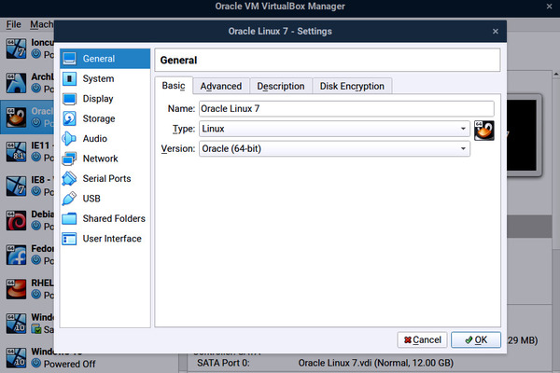Select the Serial Ports icon

70,179
